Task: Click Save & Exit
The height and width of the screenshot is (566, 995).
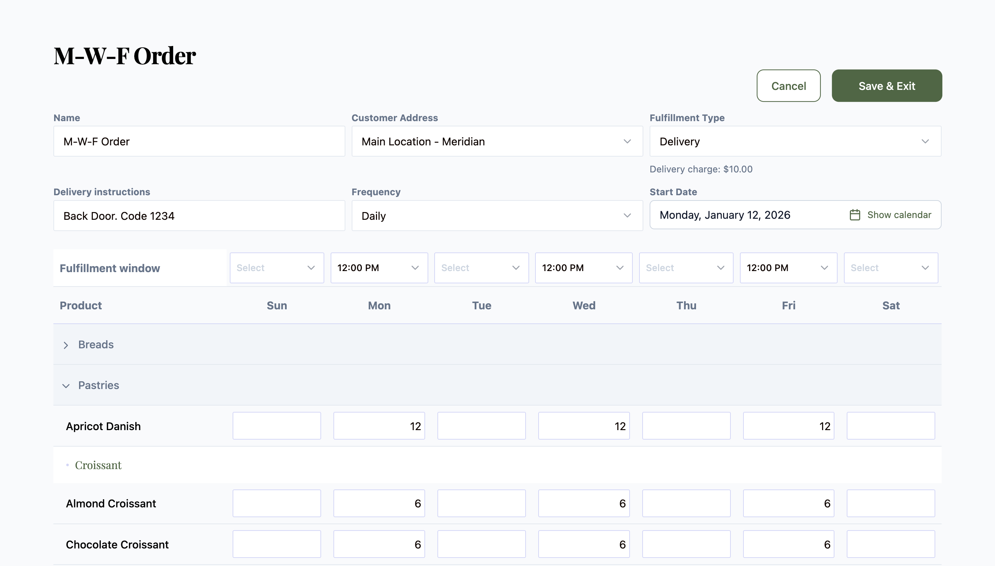Action: coord(887,86)
